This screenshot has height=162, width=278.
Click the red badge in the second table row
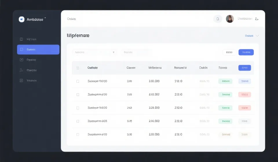pyautogui.click(x=244, y=95)
